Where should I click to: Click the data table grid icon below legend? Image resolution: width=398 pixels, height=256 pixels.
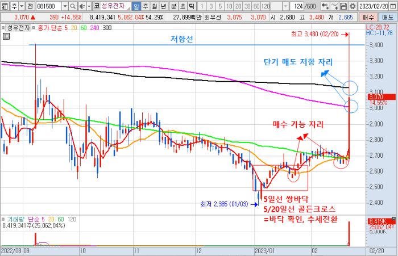click(x=6, y=36)
